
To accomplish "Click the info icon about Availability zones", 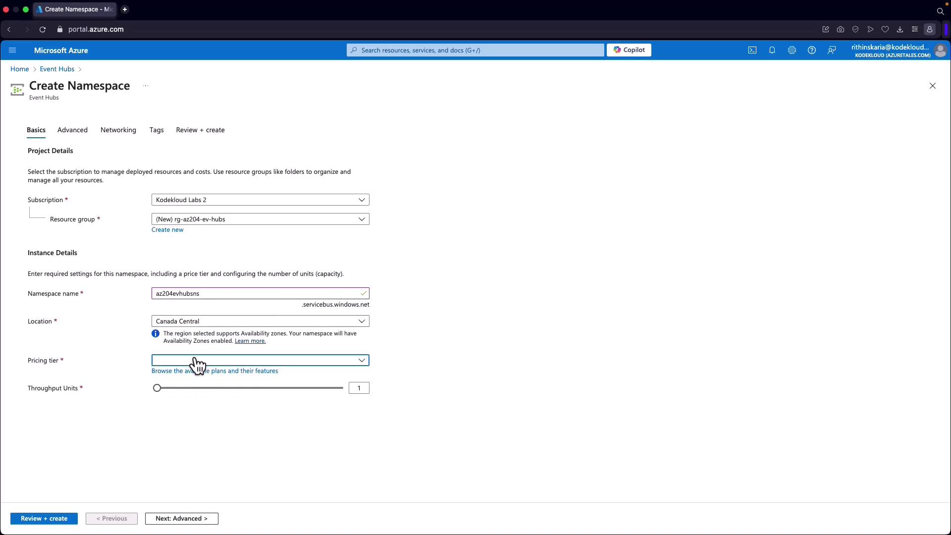I will coord(156,334).
